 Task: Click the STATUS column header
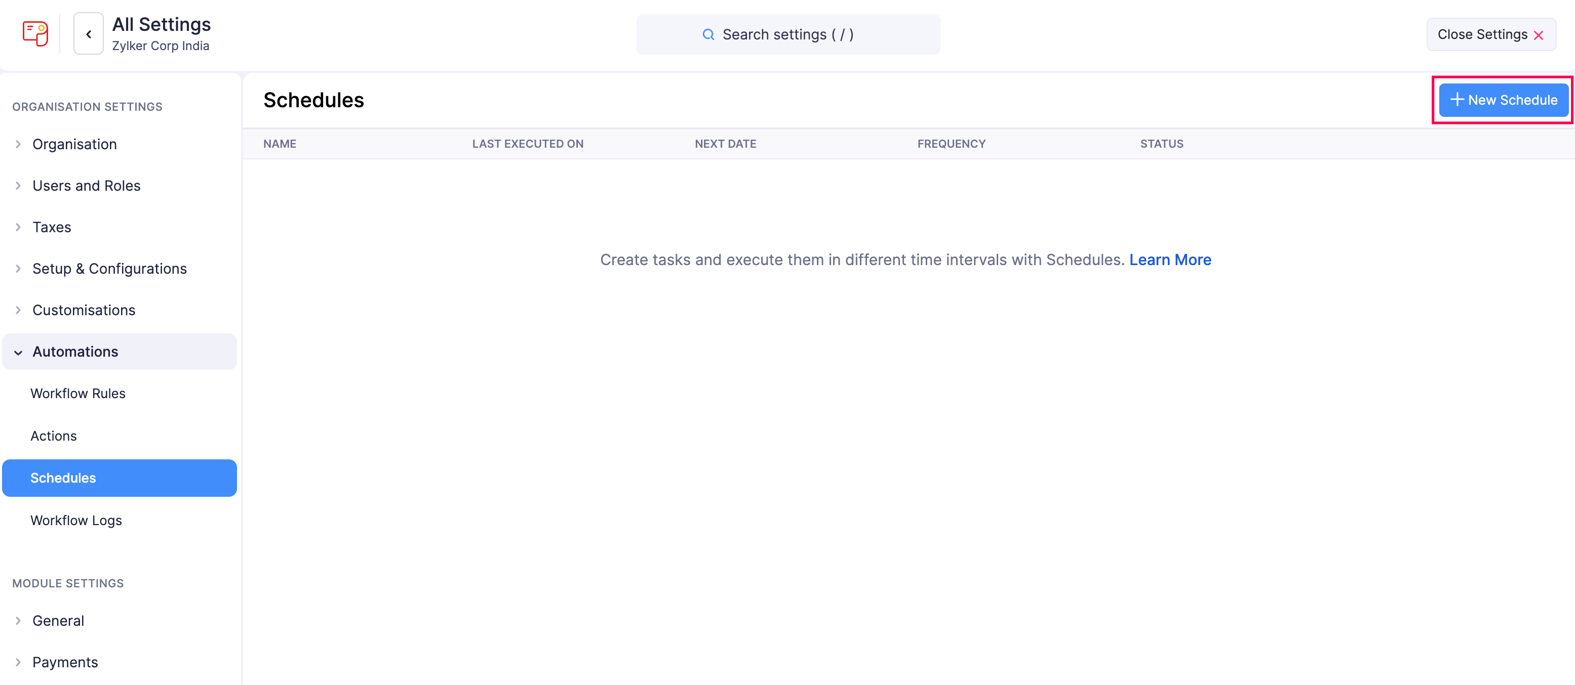(x=1162, y=144)
